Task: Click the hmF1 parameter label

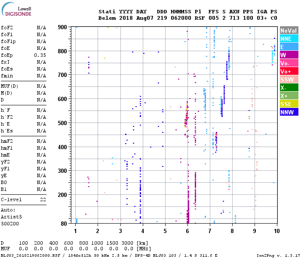Action: 7,148
